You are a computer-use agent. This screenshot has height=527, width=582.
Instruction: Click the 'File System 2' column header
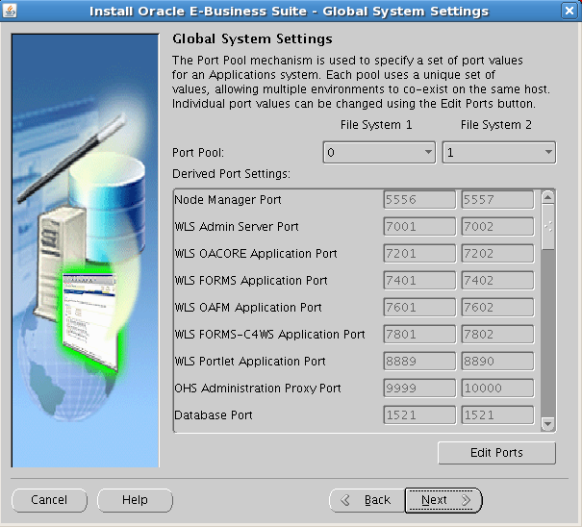[495, 125]
